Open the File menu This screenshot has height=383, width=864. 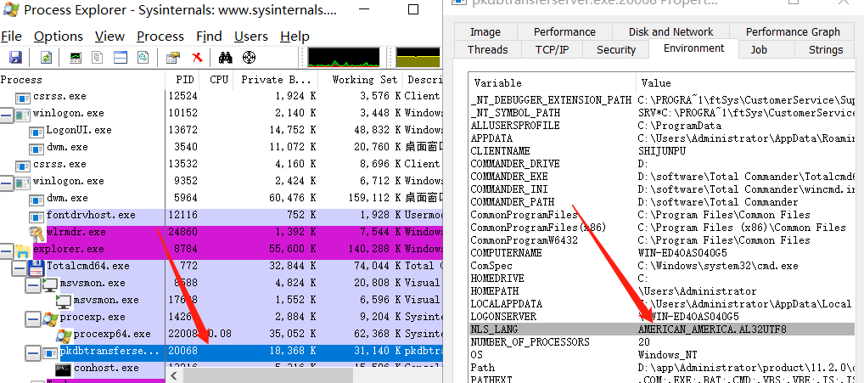[11, 37]
